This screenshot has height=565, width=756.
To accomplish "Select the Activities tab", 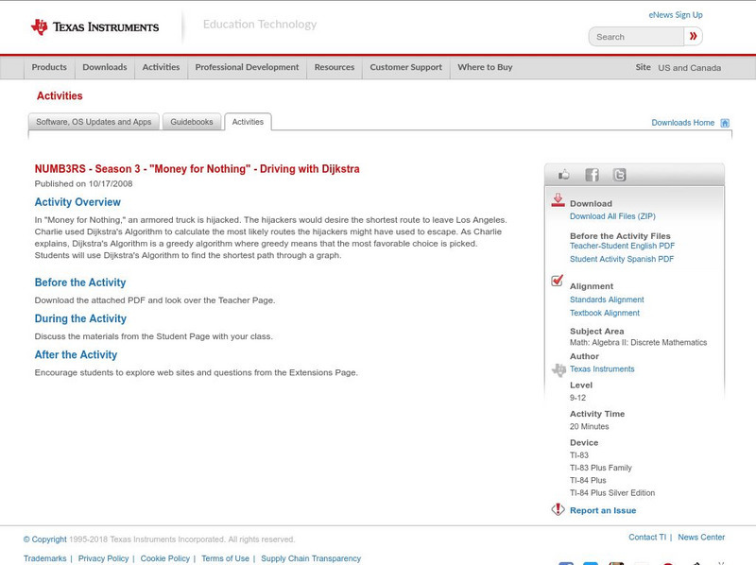I will click(248, 122).
